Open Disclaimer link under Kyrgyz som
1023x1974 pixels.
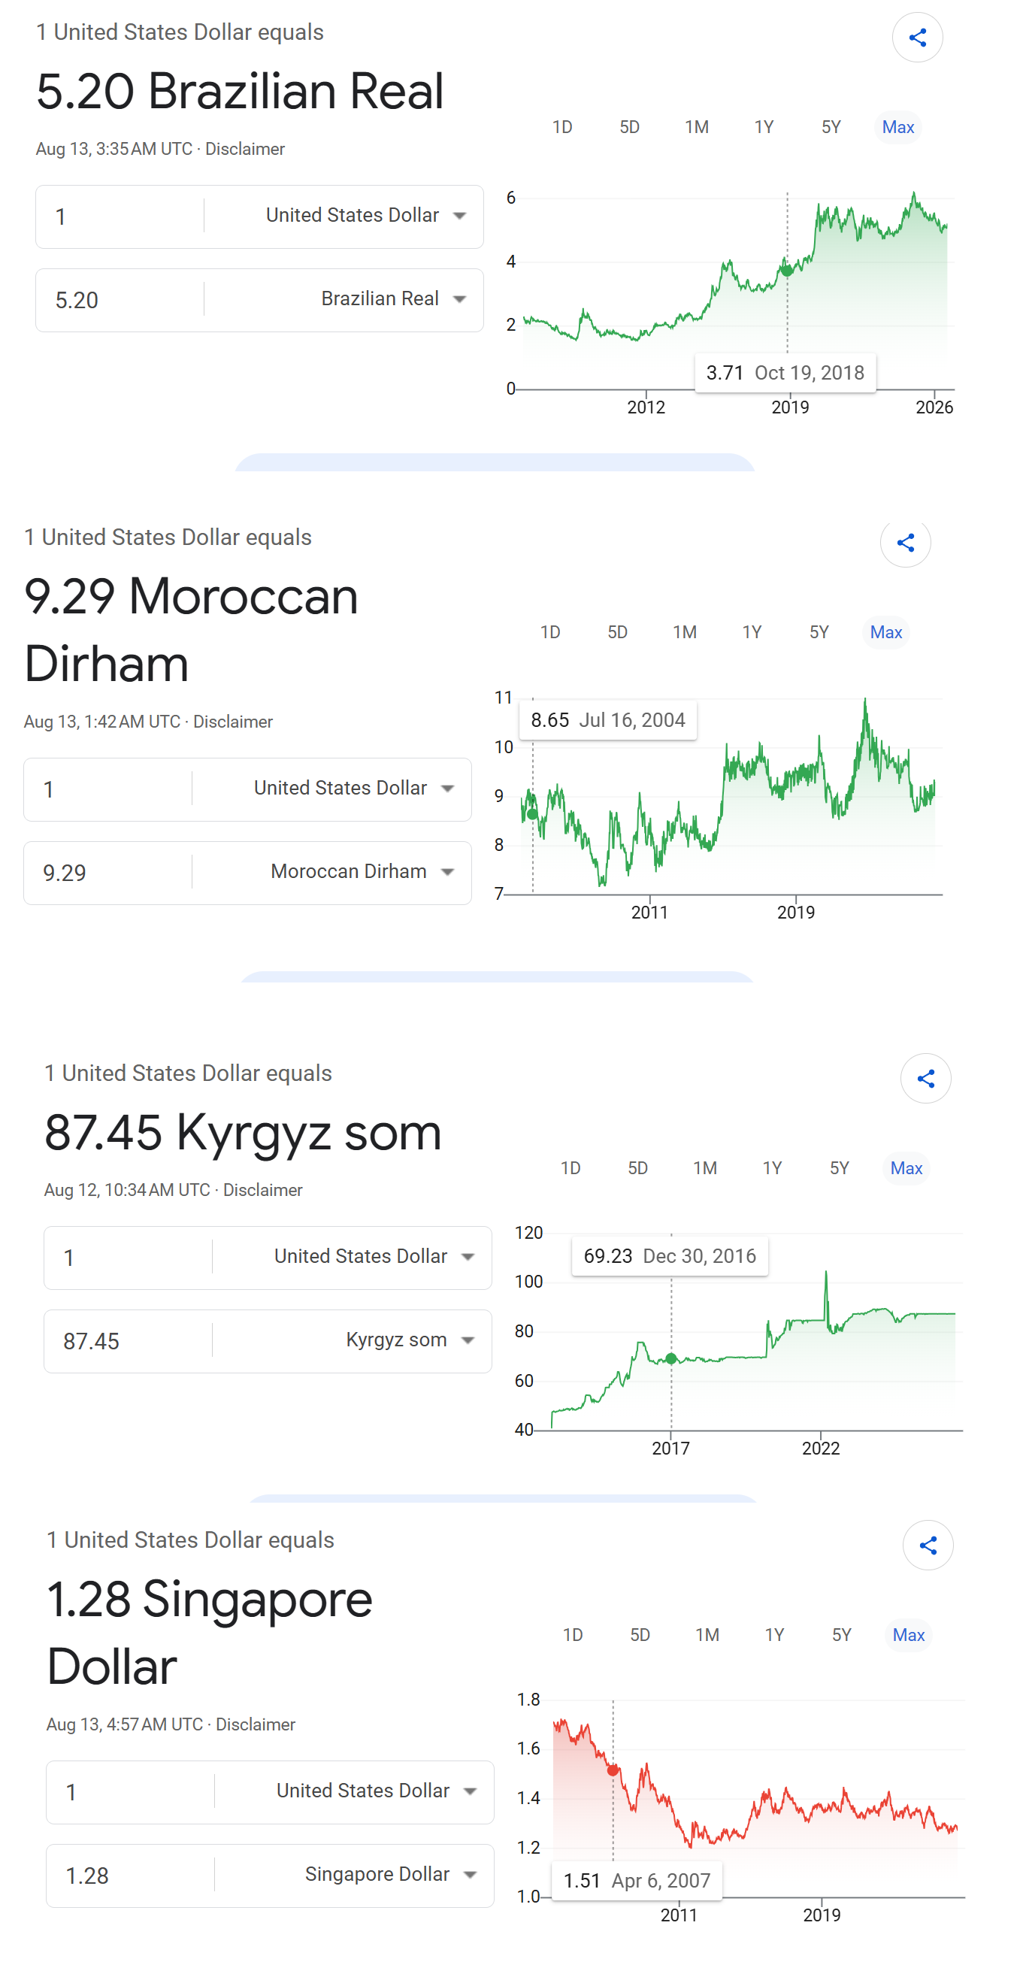(262, 1190)
